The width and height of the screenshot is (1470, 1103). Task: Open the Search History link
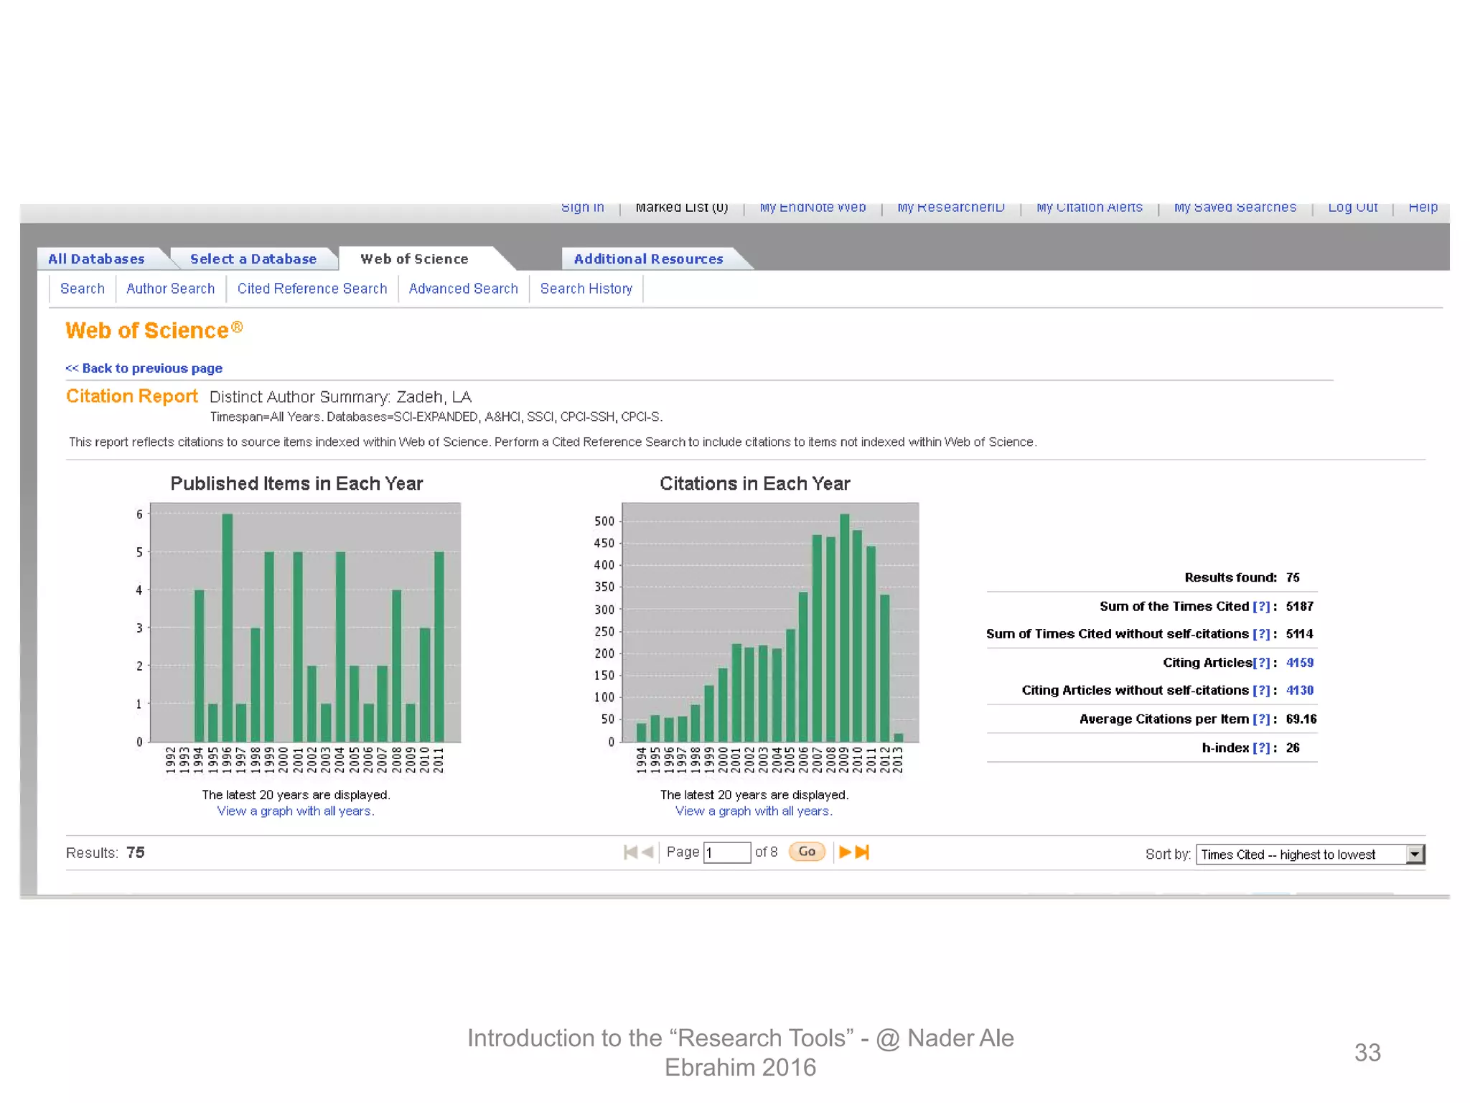pyautogui.click(x=586, y=289)
